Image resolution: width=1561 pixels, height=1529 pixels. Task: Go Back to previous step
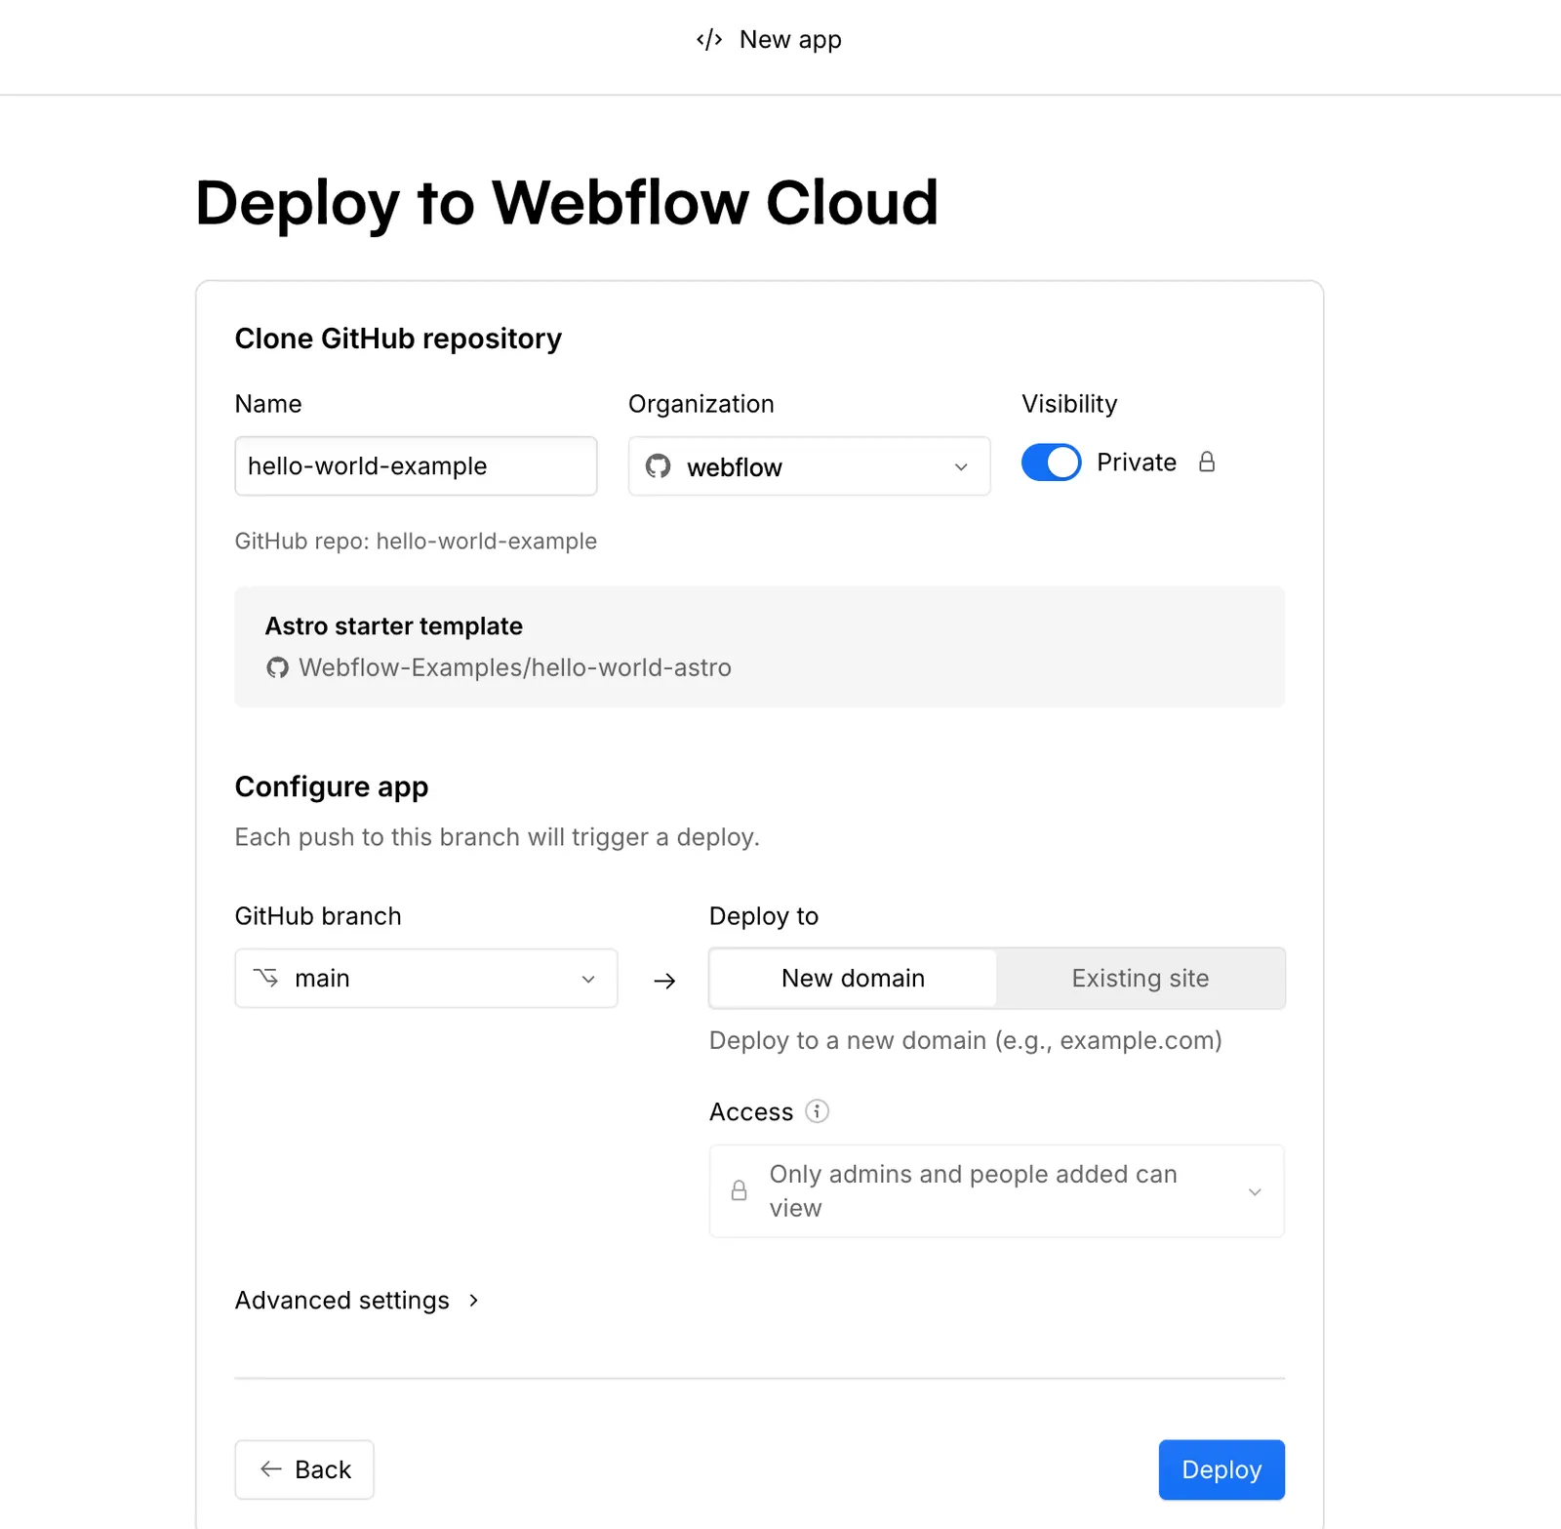(304, 1469)
